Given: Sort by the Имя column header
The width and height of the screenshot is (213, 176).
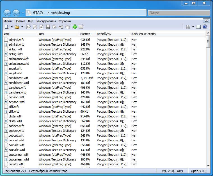Looking at the screenshot, I should point(20,34).
